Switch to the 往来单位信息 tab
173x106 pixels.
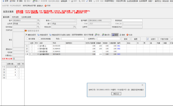click(x=26, y=17)
